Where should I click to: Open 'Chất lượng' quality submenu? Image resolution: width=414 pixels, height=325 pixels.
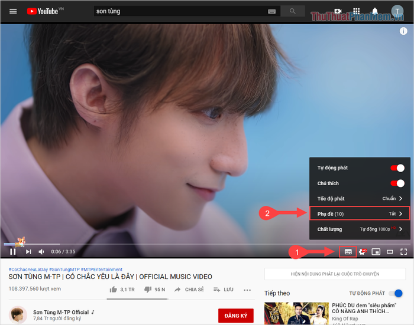[360, 229]
